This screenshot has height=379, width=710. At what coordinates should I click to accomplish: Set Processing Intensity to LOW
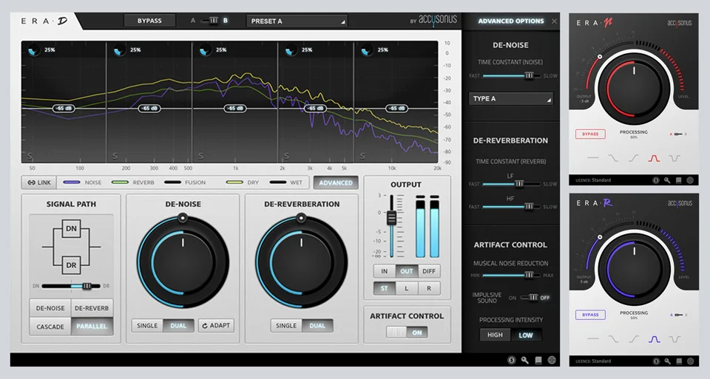(x=526, y=335)
